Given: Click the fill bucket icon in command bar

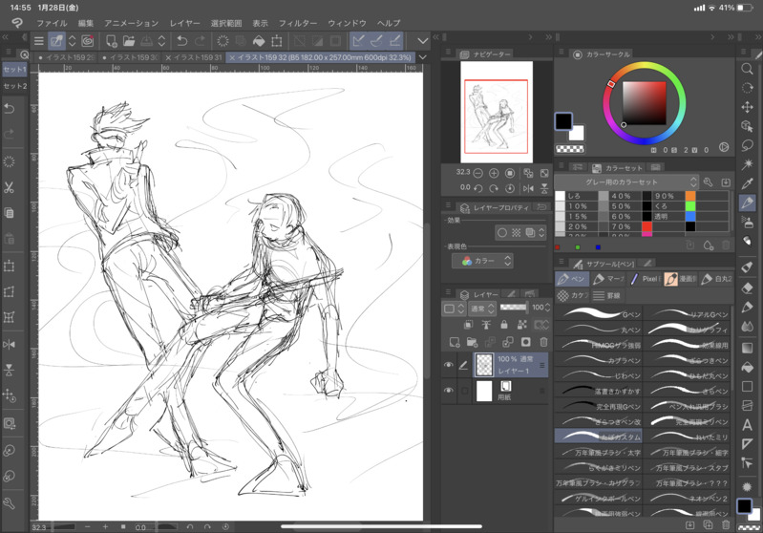Looking at the screenshot, I should [x=258, y=41].
